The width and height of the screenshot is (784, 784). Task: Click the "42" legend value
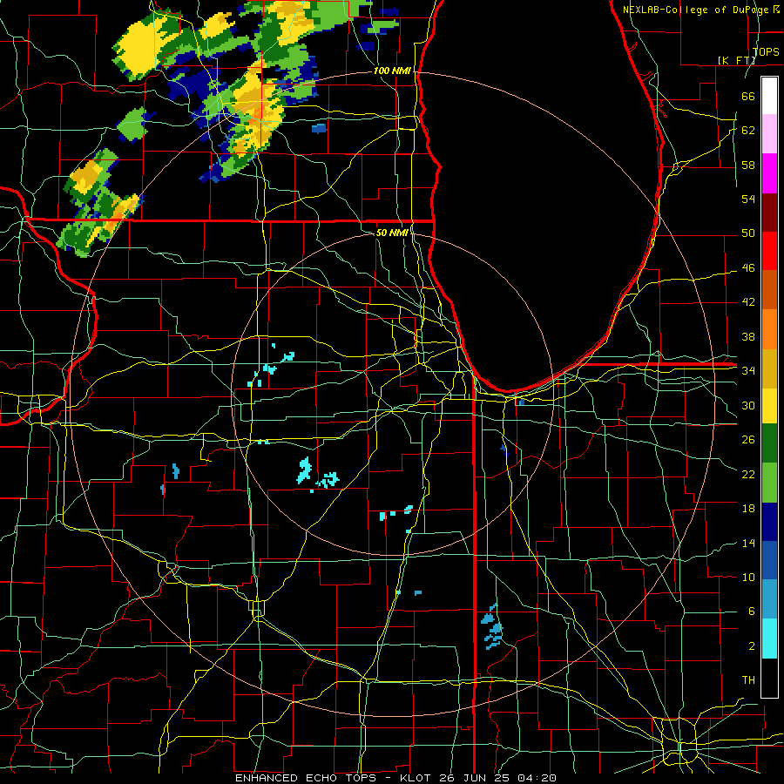coord(748,302)
